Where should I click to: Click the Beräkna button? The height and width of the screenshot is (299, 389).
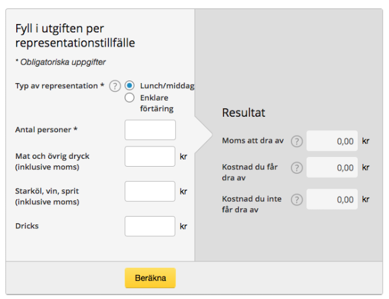click(x=150, y=278)
